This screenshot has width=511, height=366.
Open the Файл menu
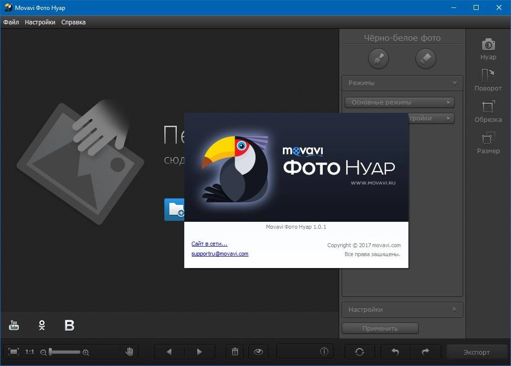pyautogui.click(x=11, y=22)
